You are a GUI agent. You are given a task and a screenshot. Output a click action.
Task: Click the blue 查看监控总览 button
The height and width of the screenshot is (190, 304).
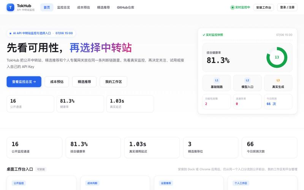tap(24, 82)
